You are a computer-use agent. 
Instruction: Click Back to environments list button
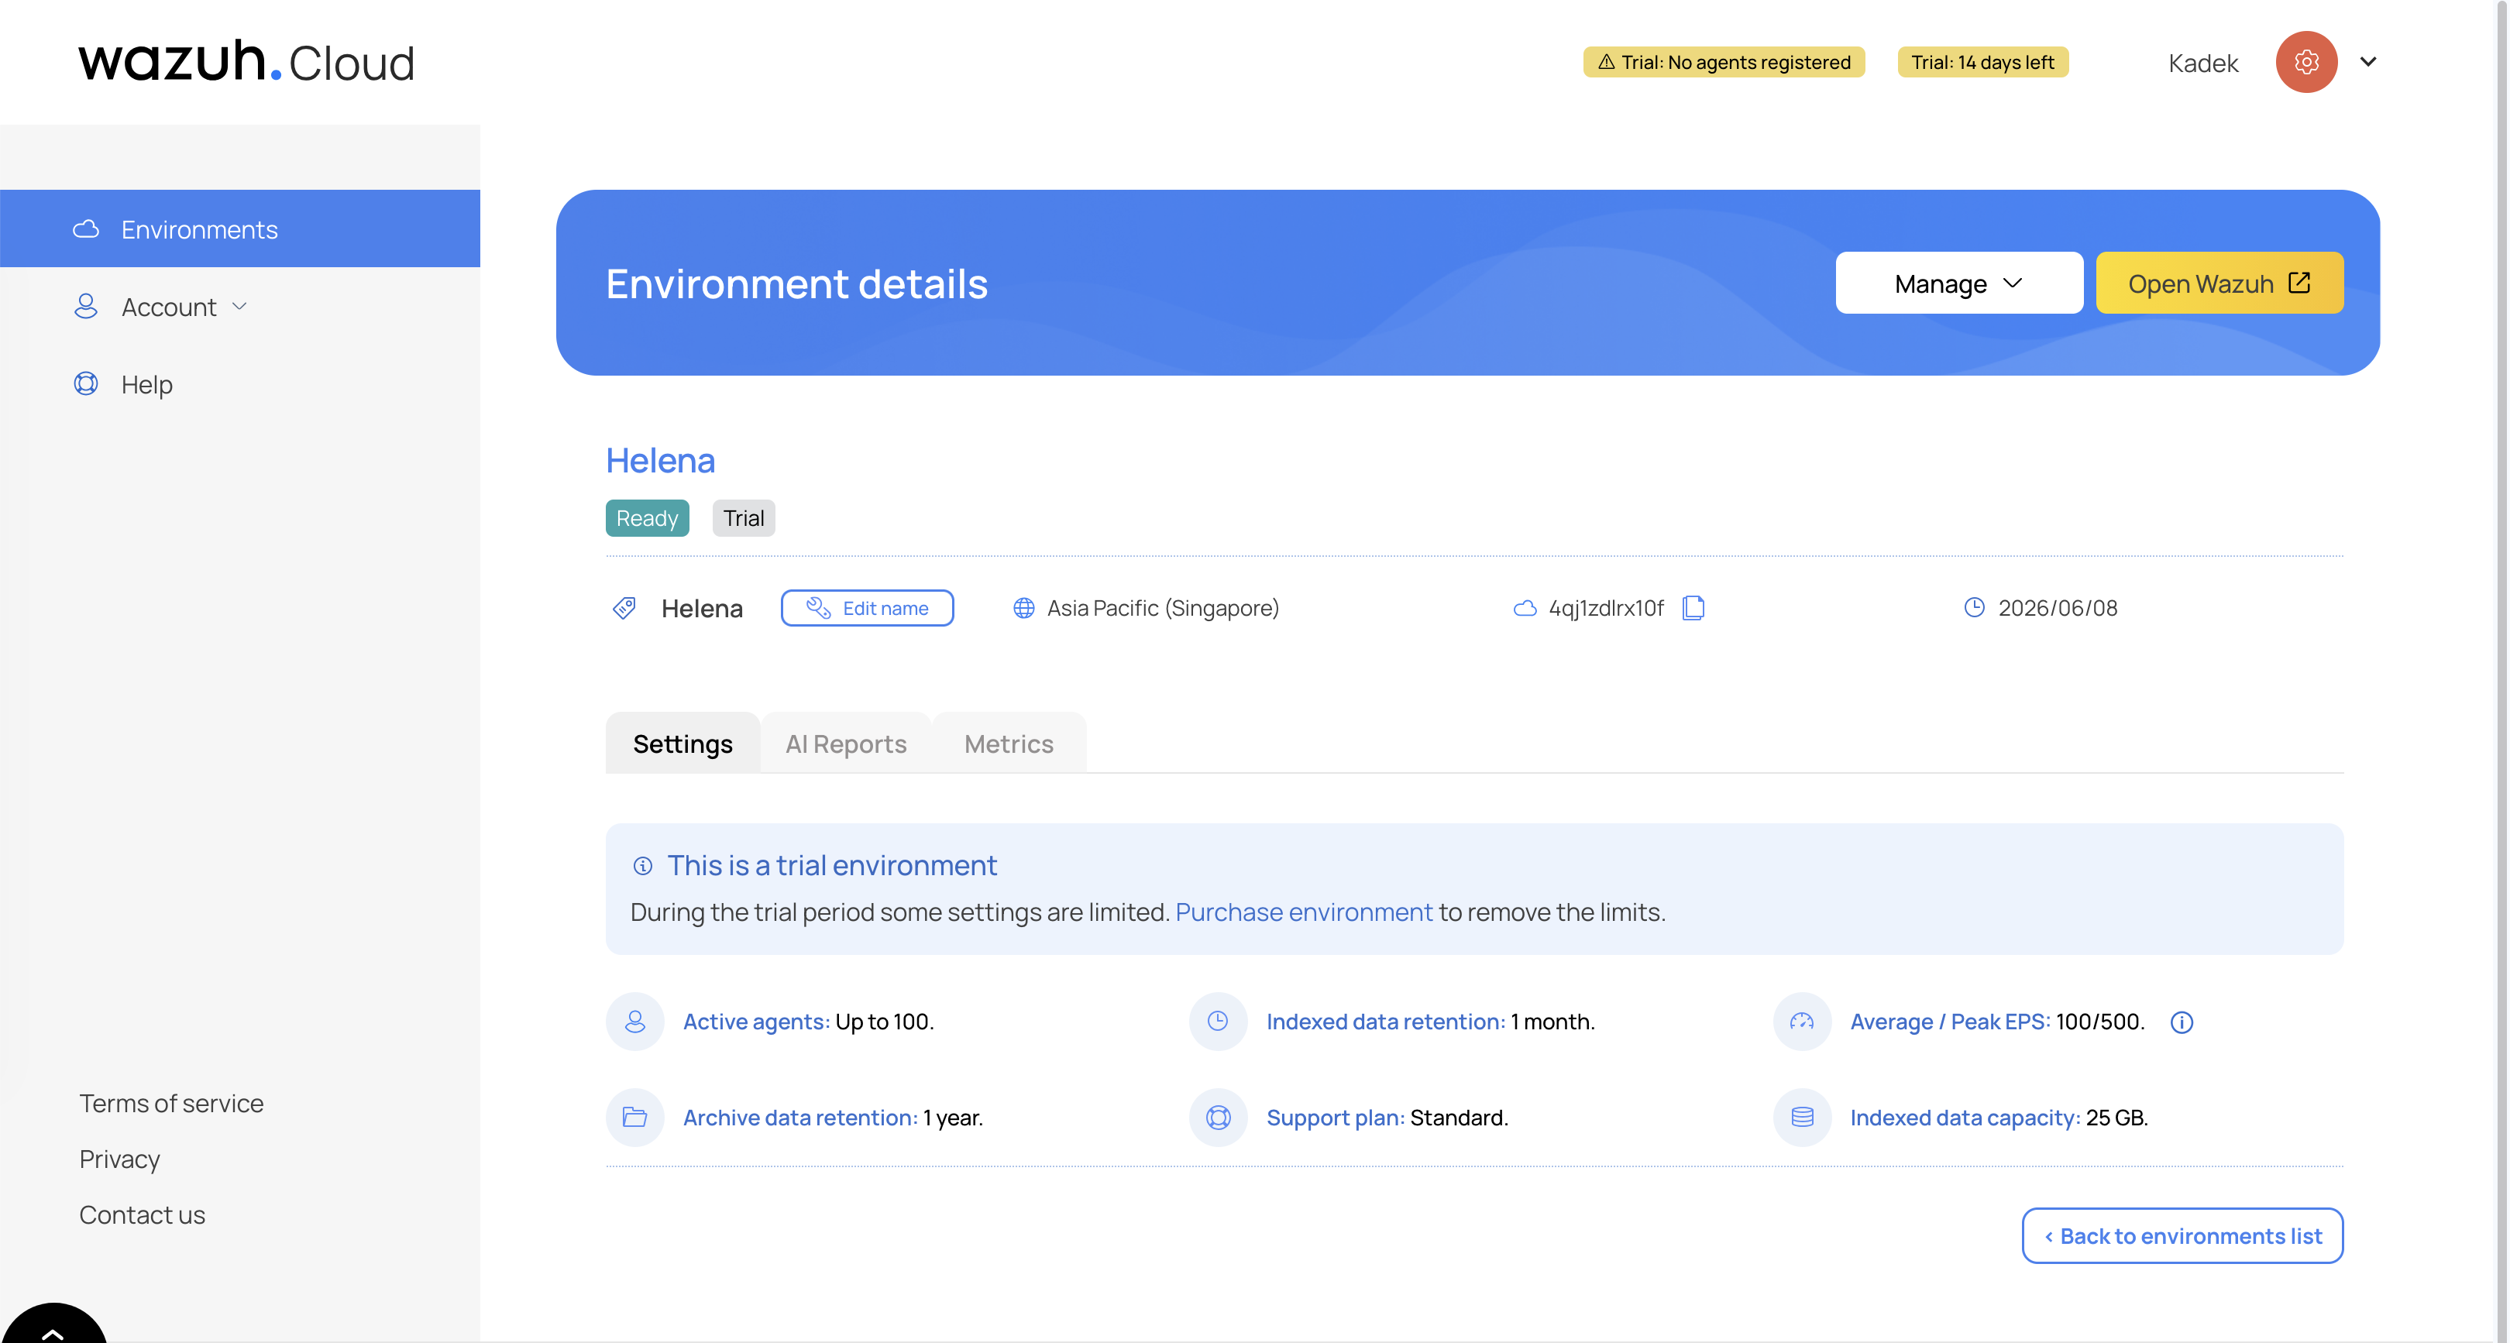pyautogui.click(x=2182, y=1235)
